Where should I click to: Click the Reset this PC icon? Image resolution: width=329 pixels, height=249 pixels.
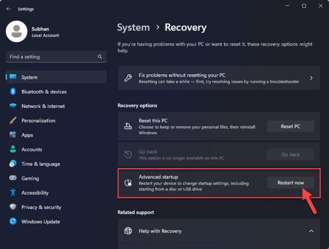128,126
